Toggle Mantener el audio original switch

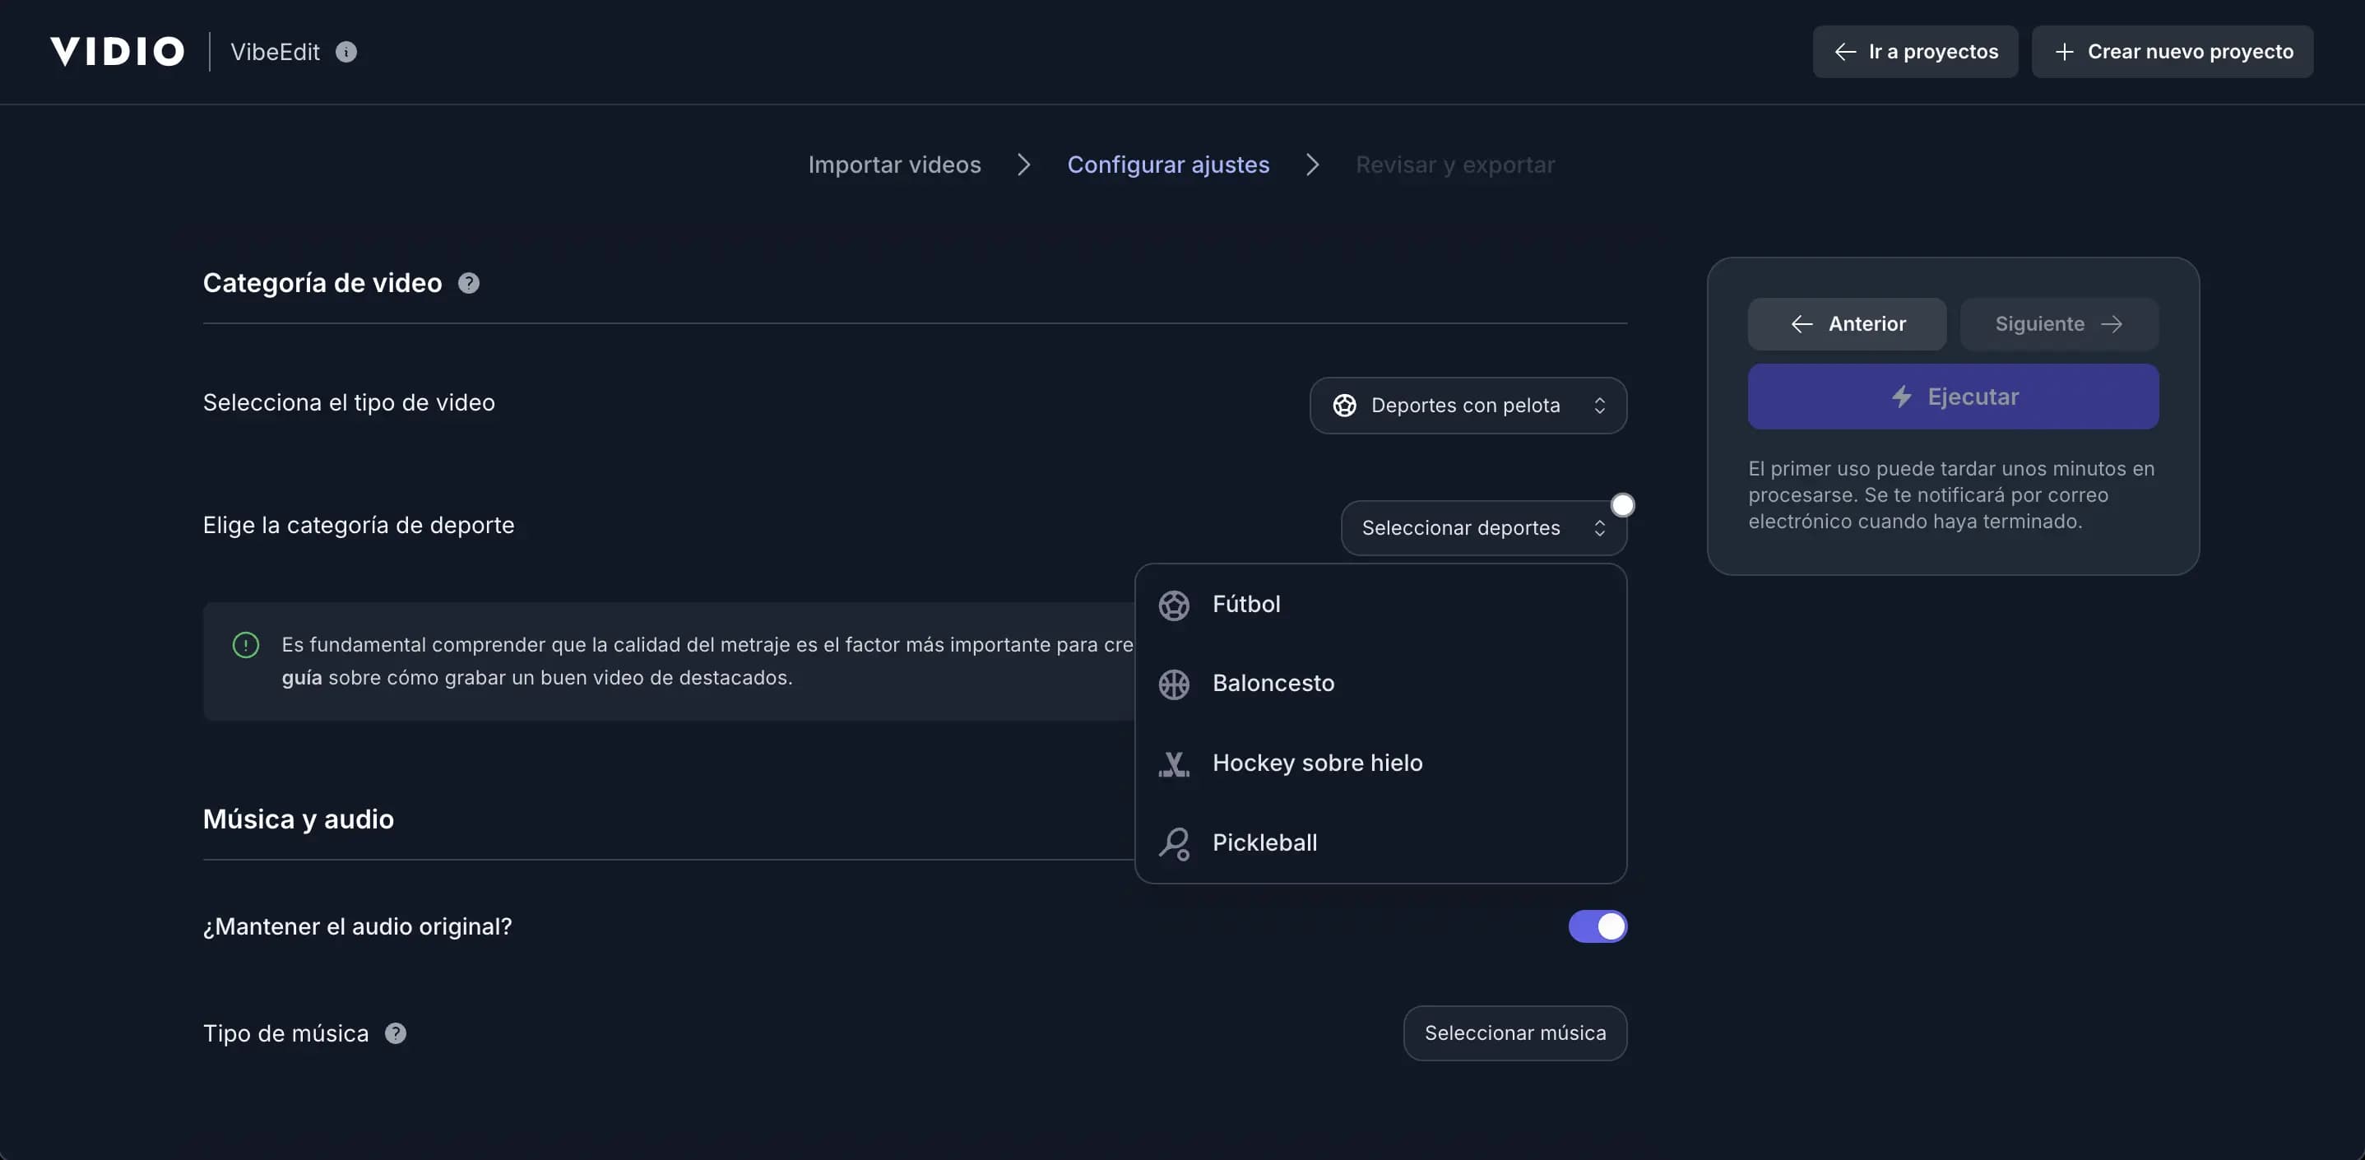[x=1597, y=926]
